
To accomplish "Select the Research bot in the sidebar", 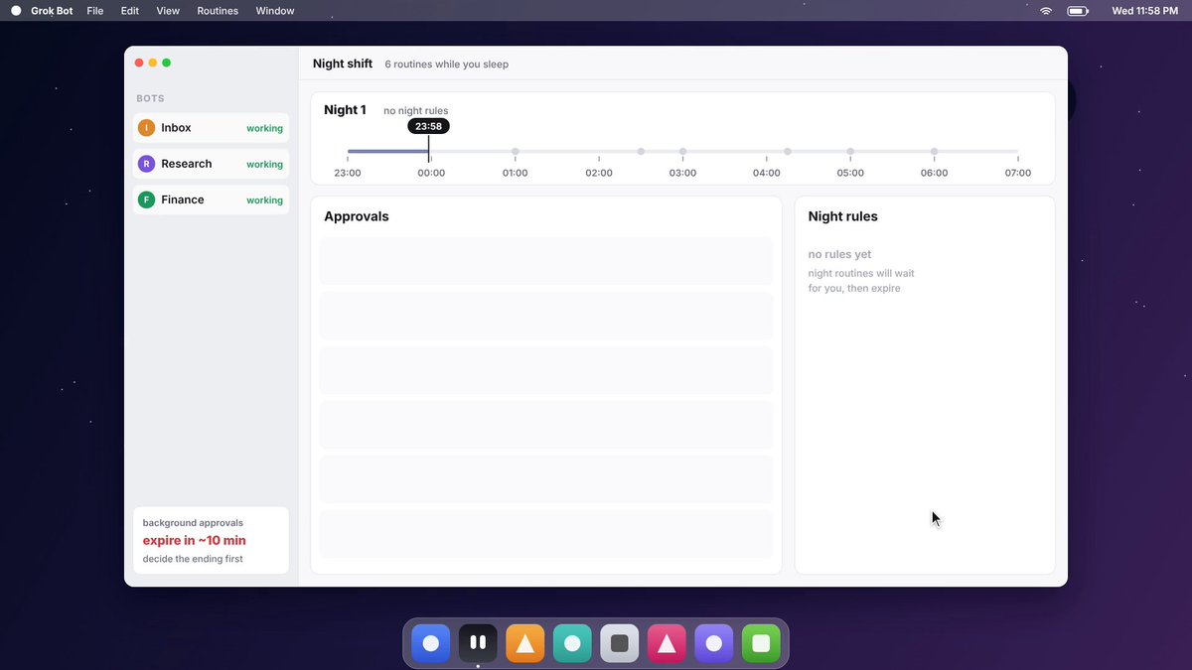I will tap(211, 164).
